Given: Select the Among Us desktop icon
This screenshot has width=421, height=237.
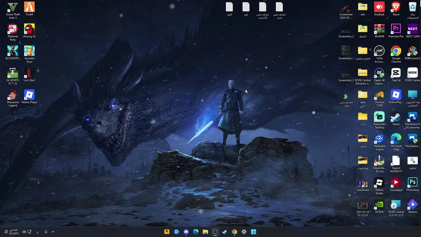Looking at the screenshot, I should tap(29, 31).
